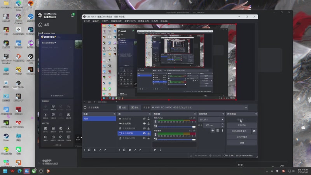Select the 场景 item in the Scenes list
311x175 pixels.
click(99, 119)
